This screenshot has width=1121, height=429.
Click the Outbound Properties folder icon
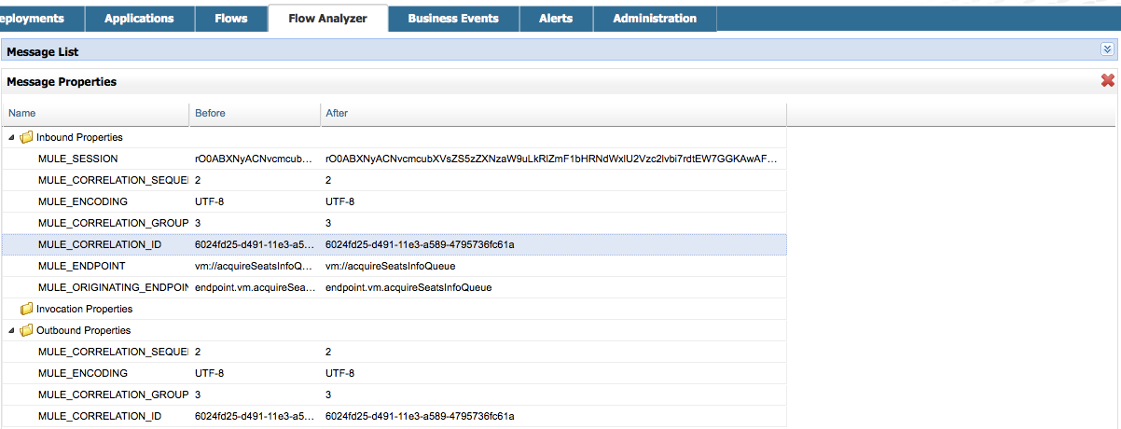26,330
